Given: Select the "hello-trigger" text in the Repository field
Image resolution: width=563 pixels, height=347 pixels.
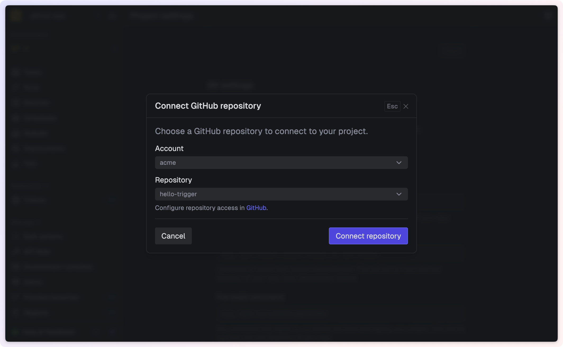Looking at the screenshot, I should pos(178,194).
